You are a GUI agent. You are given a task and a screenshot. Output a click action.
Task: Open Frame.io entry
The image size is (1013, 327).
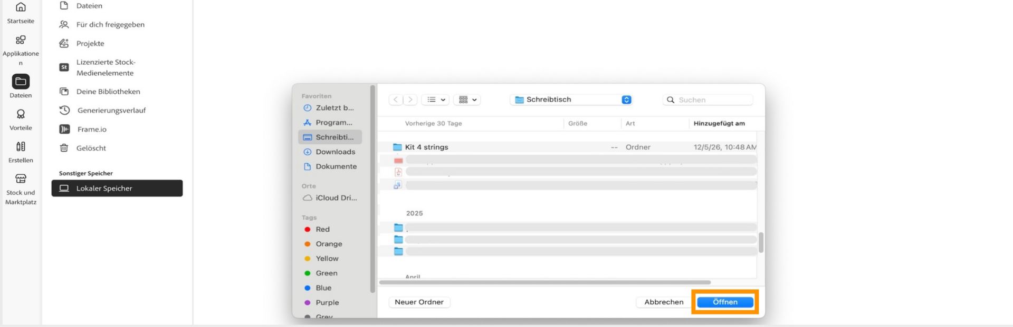(92, 130)
